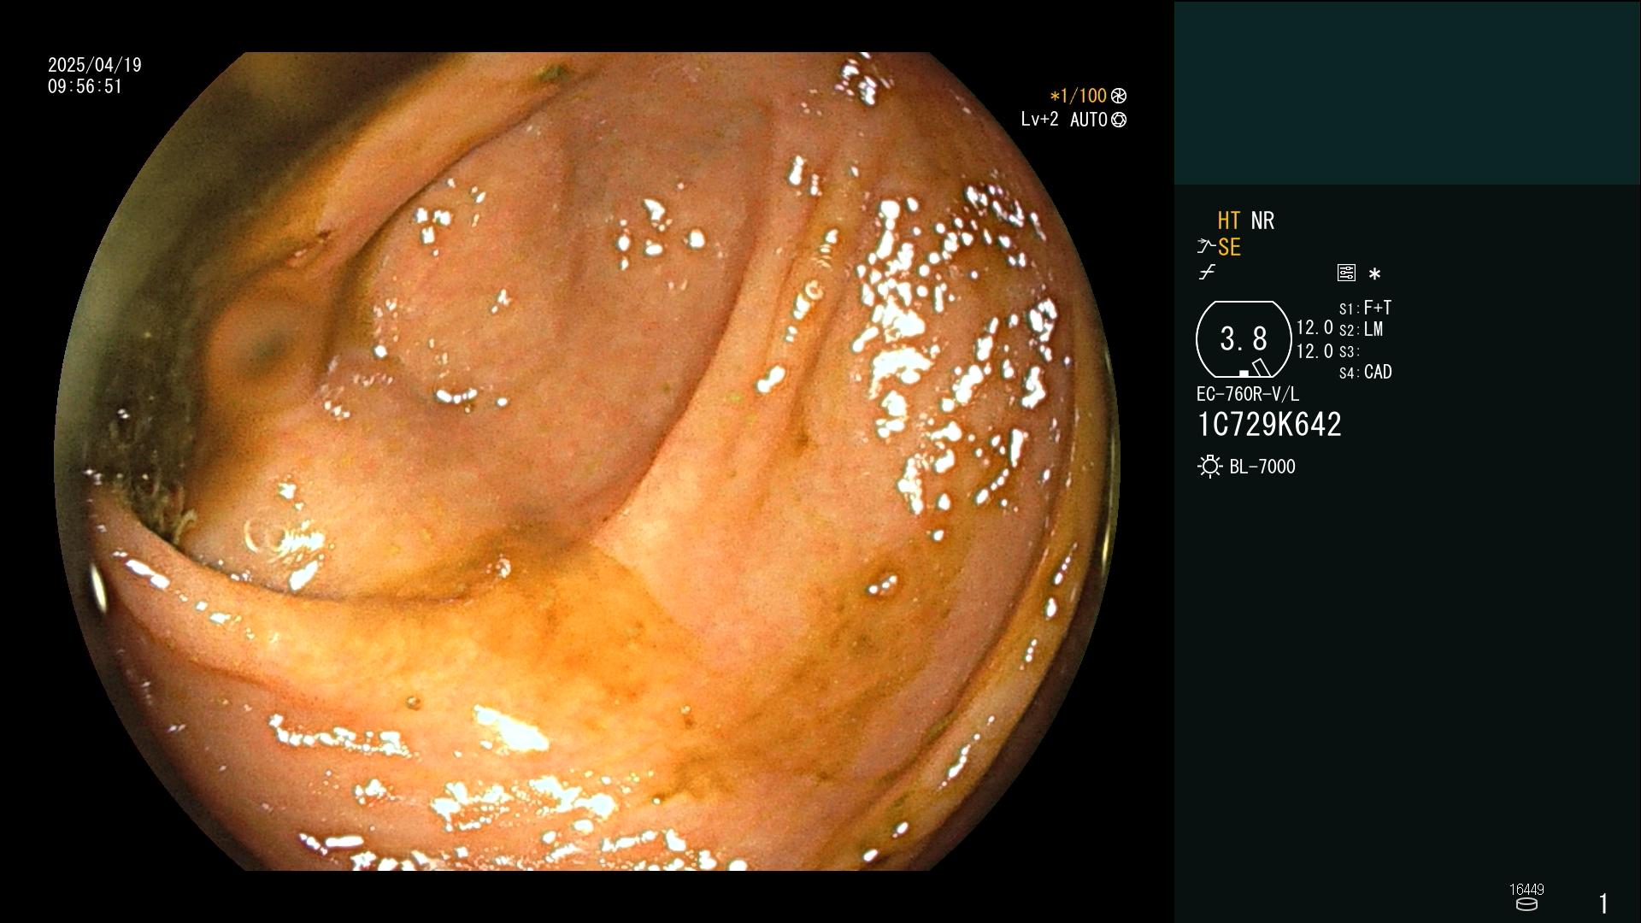Click the tone curve icon below SE
Viewport: 1641px width, 923px height.
pyautogui.click(x=1207, y=273)
